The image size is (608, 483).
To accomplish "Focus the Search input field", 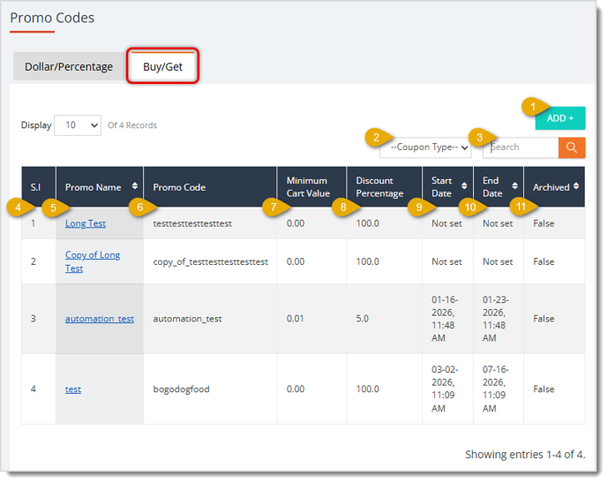I will 521,147.
